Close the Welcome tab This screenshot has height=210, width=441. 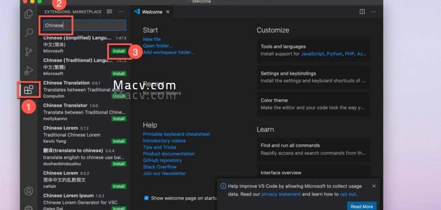point(167,12)
